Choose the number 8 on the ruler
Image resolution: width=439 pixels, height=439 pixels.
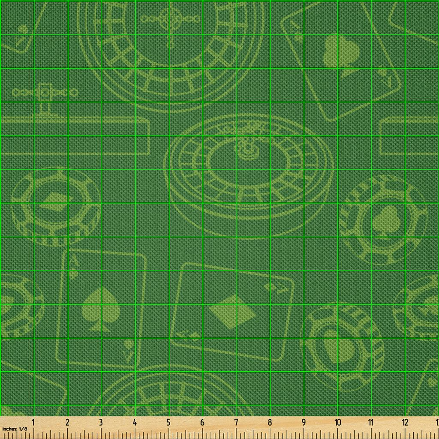coord(270,422)
